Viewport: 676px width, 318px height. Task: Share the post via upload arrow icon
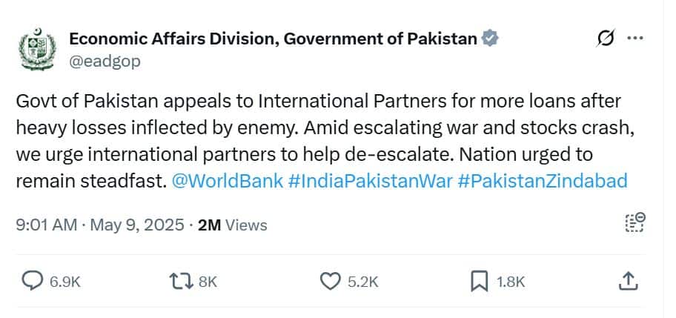coord(628,282)
